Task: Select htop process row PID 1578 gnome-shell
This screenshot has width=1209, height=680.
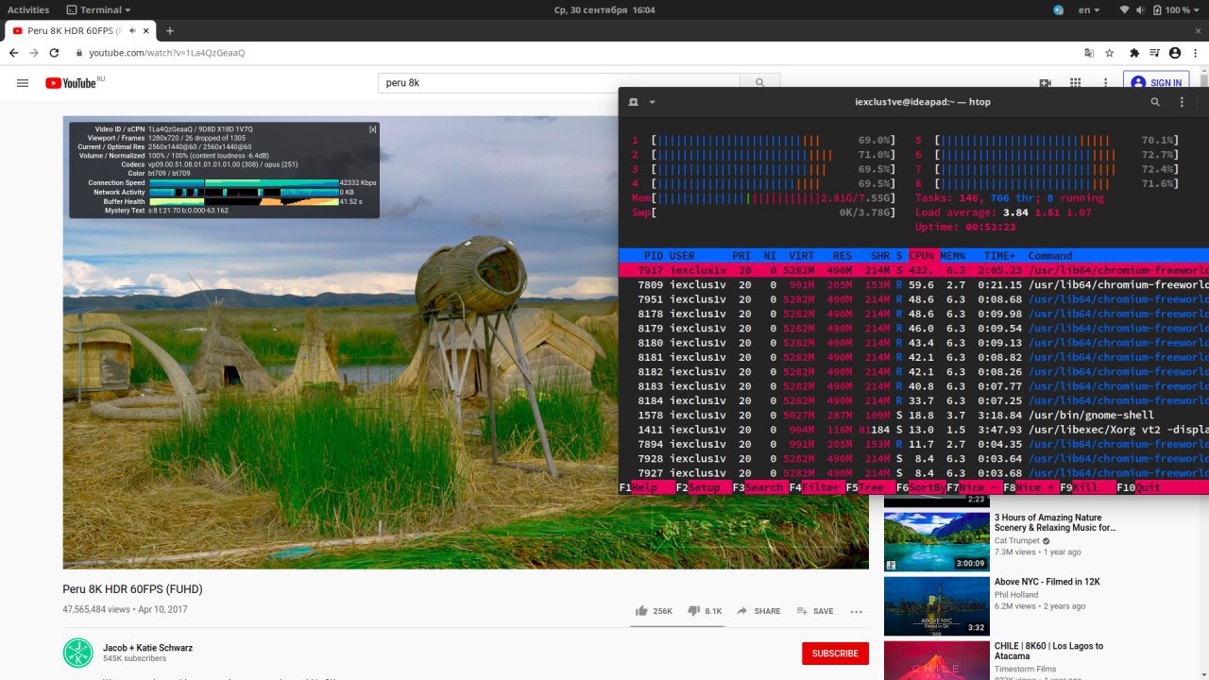Action: coord(913,415)
